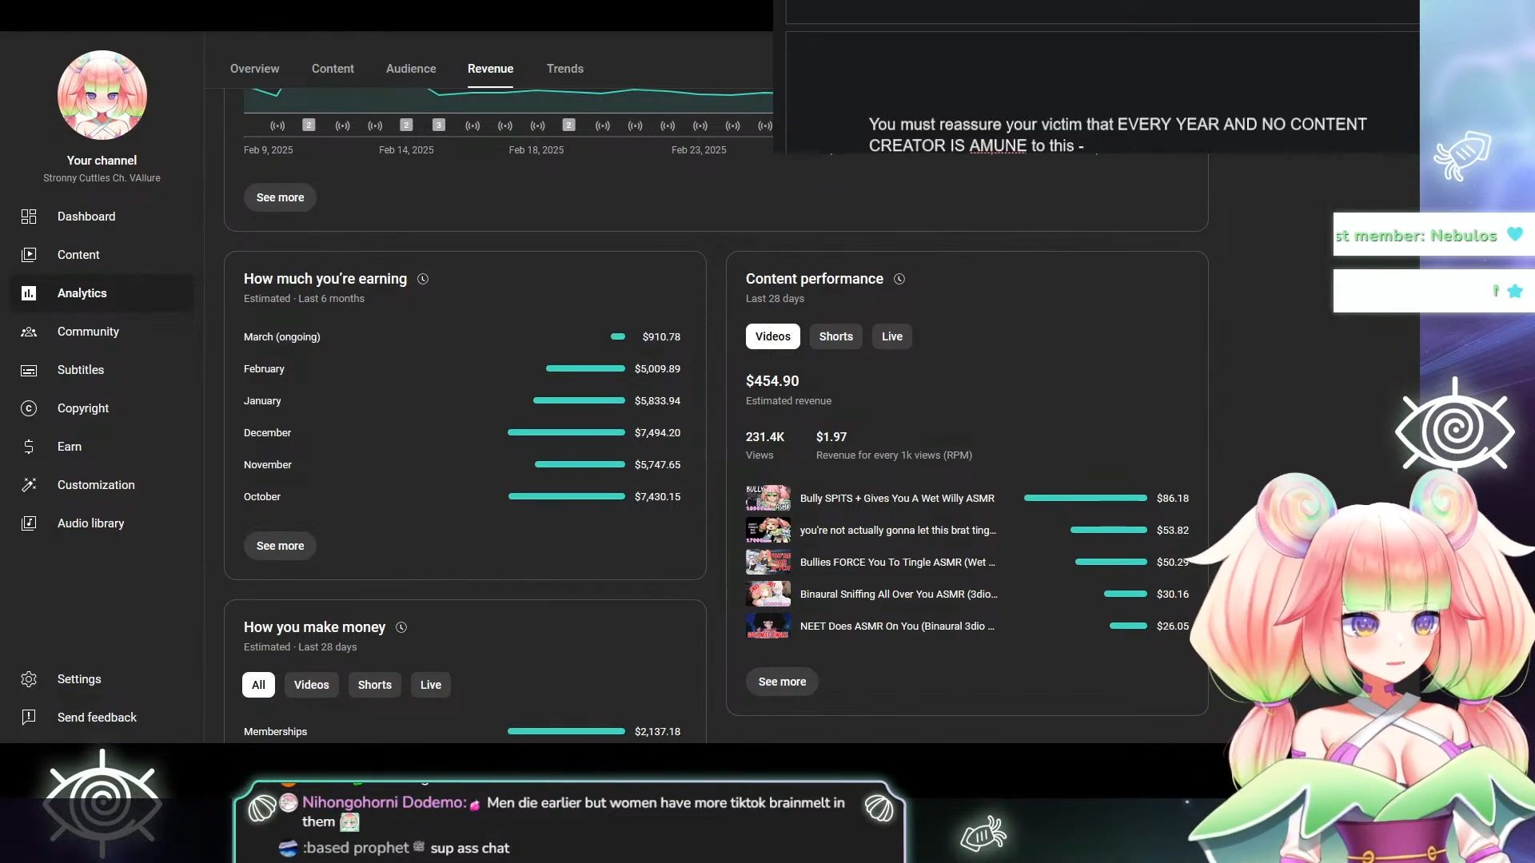This screenshot has width=1535, height=863.
Task: Click the November earnings row label
Action: tap(268, 464)
